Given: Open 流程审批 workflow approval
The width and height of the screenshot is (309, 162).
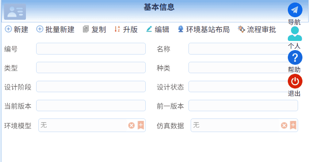Looking at the screenshot, I should click(x=257, y=30).
